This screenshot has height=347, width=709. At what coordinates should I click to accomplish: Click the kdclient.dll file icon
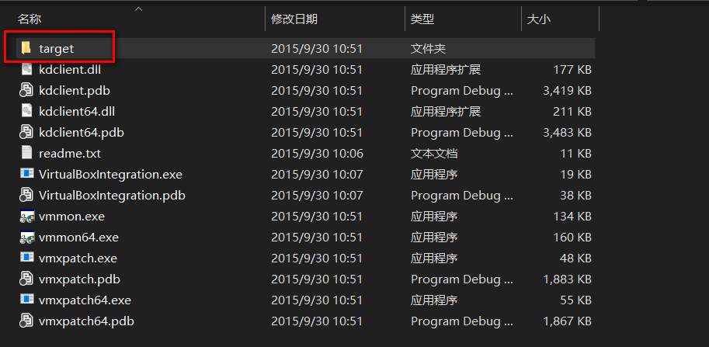pyautogui.click(x=26, y=70)
